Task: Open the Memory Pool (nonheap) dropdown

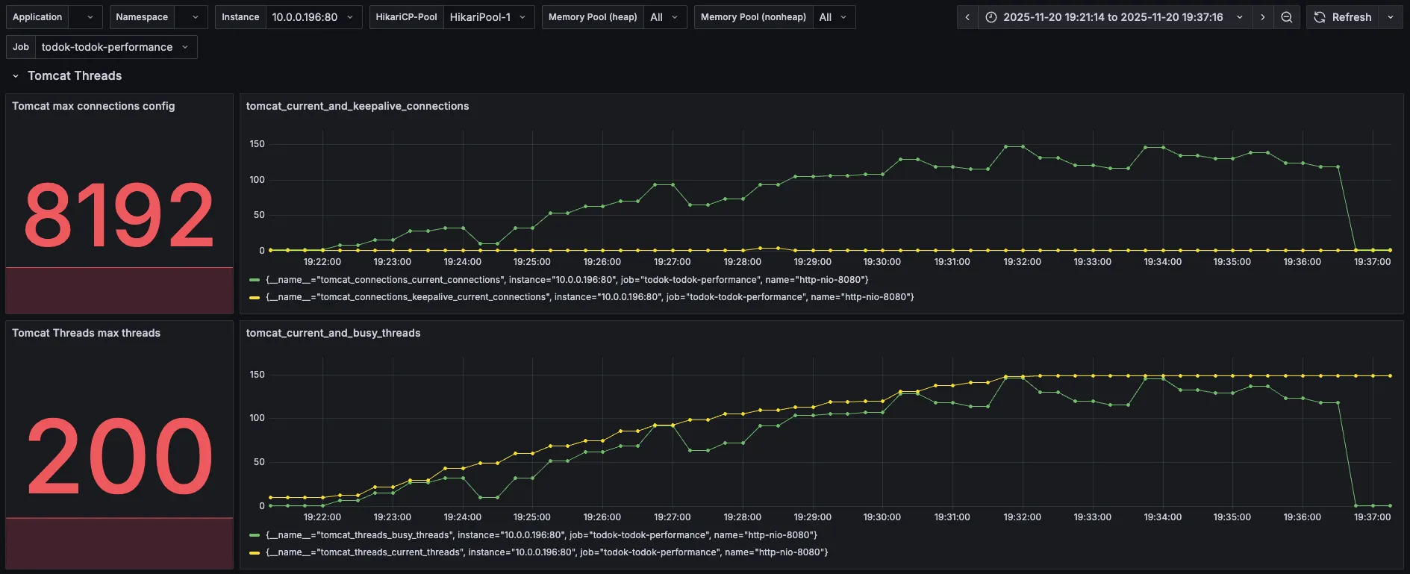Action: [833, 17]
